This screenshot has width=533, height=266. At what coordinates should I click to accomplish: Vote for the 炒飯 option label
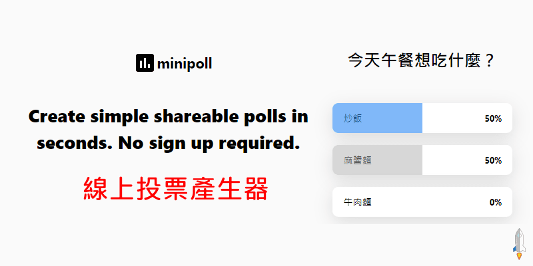click(352, 118)
